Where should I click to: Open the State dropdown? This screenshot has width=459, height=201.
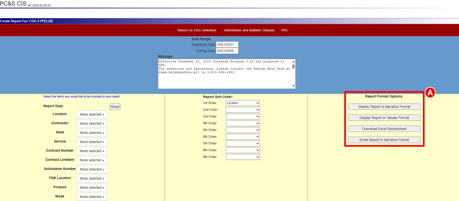click(92, 133)
